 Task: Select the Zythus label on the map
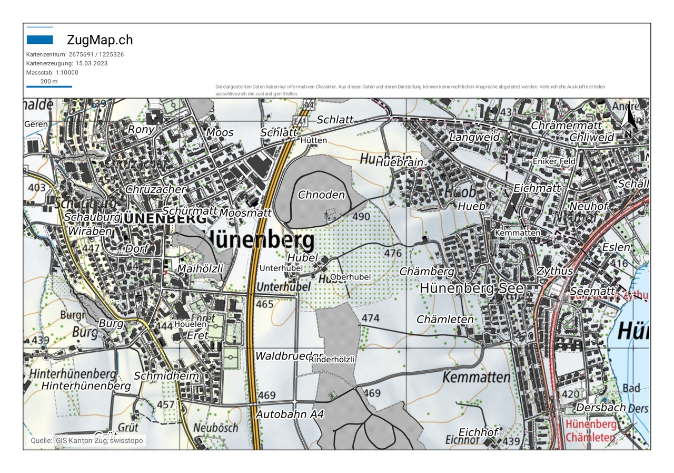click(554, 272)
